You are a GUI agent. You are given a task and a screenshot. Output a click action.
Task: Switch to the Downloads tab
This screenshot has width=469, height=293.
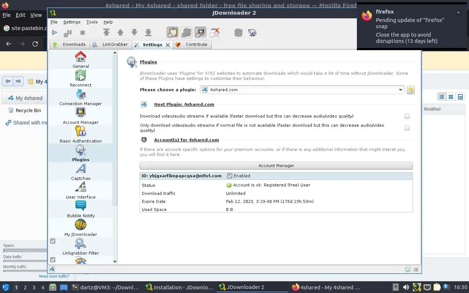click(70, 44)
